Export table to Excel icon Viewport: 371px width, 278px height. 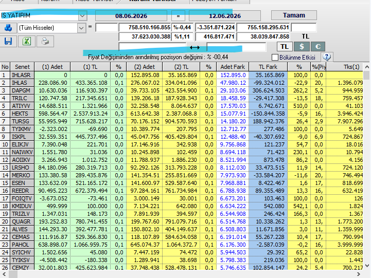pyautogui.click(x=27, y=41)
